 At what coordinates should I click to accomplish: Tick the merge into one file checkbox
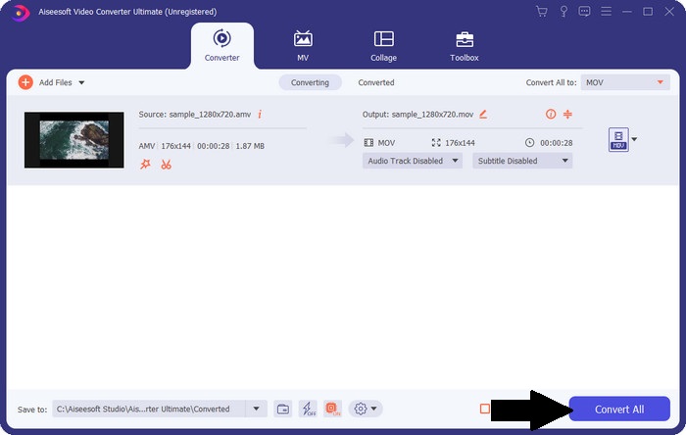[484, 409]
